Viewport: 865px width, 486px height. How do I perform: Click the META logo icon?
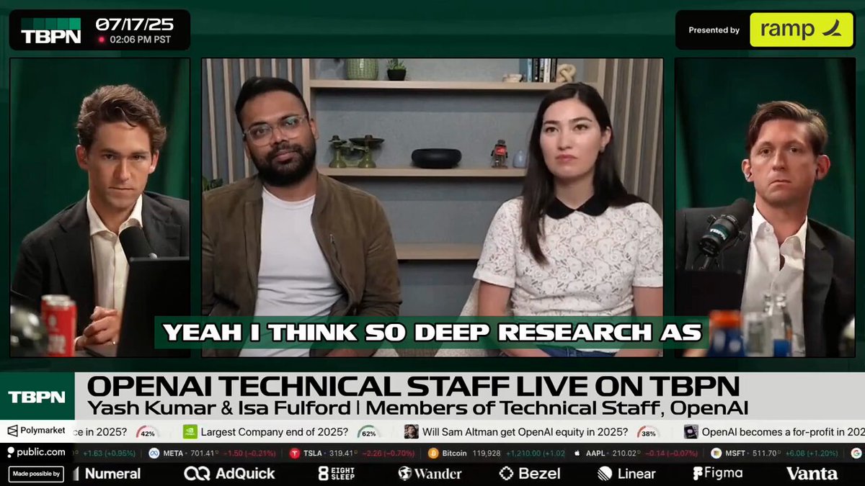(x=154, y=453)
